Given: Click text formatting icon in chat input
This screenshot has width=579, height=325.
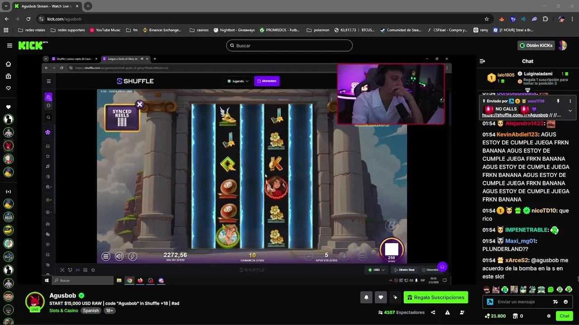Looking at the screenshot, I should coord(555,302).
